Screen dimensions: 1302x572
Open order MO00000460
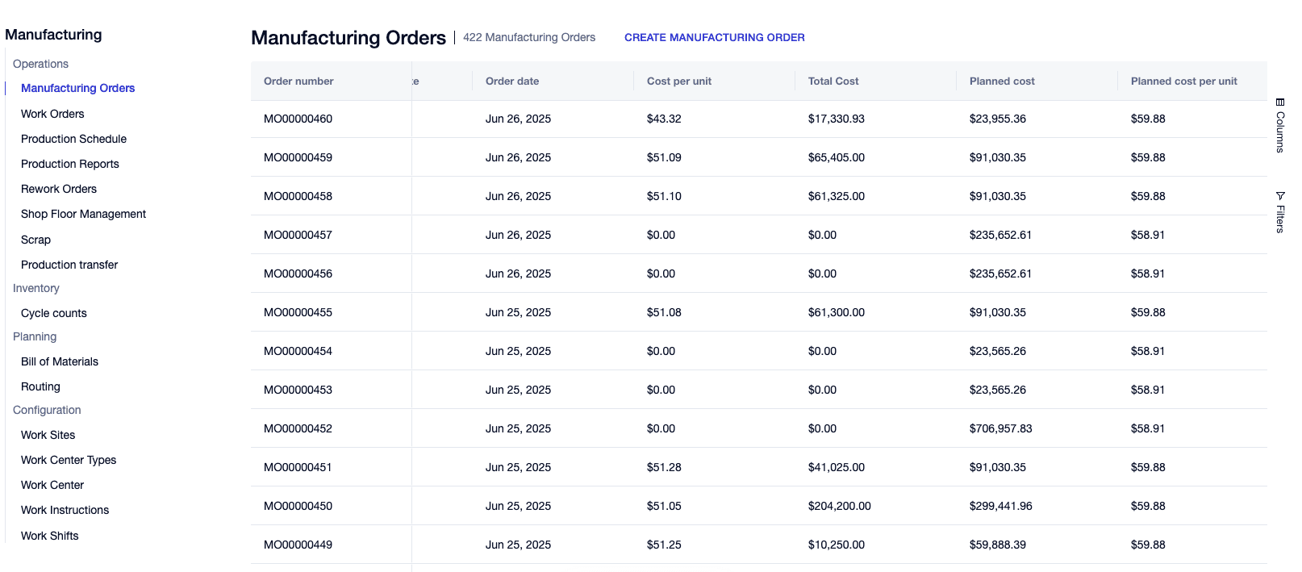pos(298,119)
